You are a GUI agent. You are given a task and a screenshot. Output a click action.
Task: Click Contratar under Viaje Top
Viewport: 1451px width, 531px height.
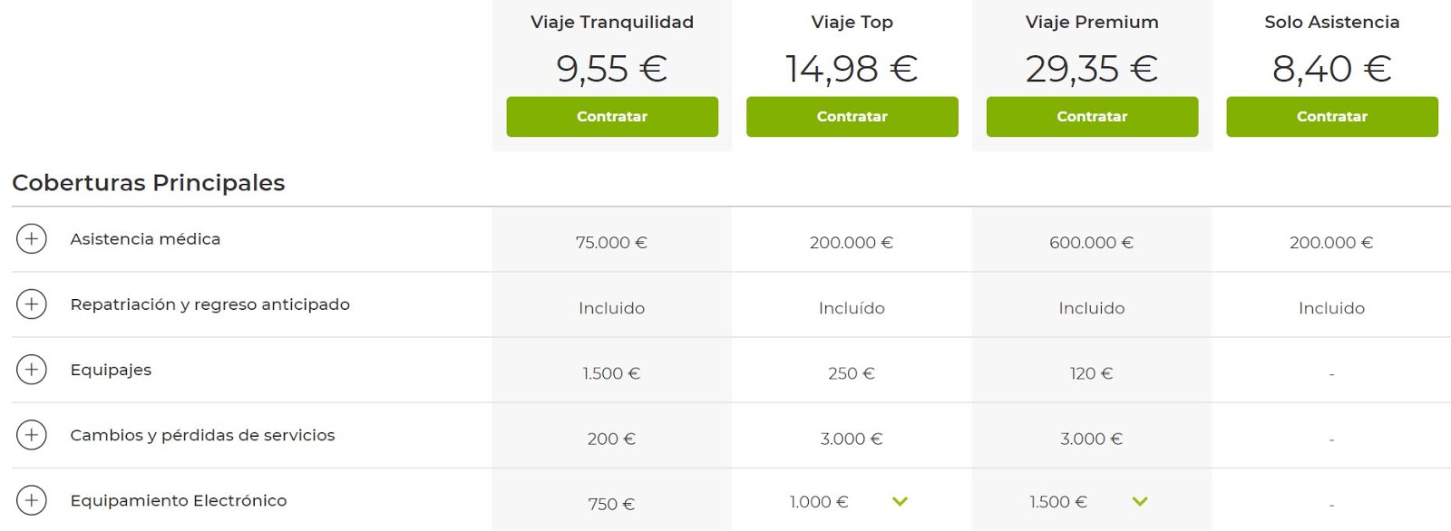[x=852, y=117]
